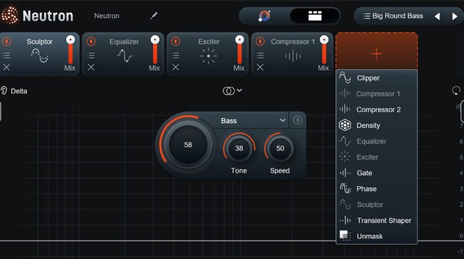
Task: Expand the Bass instrument type dropdown
Action: [x=282, y=120]
